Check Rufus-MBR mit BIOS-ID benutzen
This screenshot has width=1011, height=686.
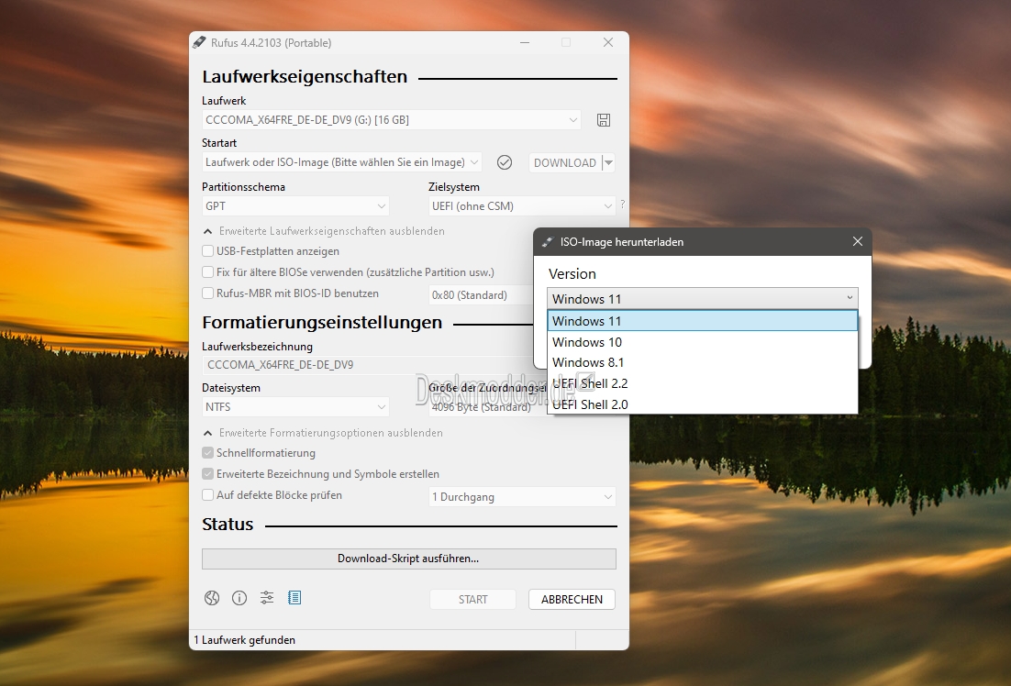(x=207, y=293)
